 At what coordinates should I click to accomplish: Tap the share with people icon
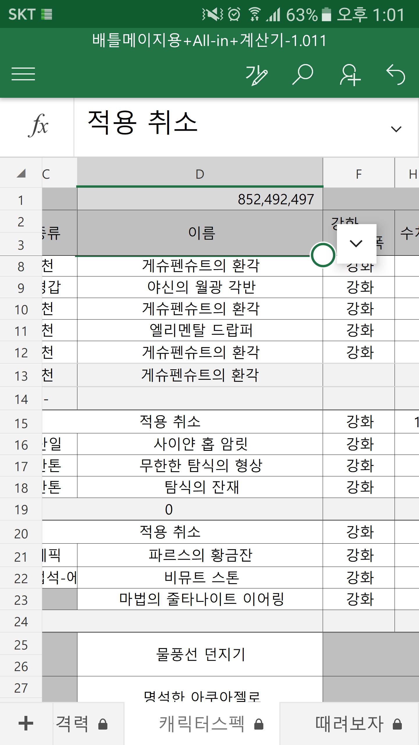350,75
